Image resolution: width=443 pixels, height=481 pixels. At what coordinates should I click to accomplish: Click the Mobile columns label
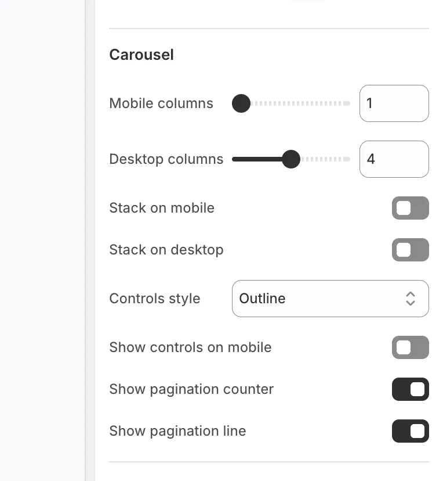click(x=161, y=103)
